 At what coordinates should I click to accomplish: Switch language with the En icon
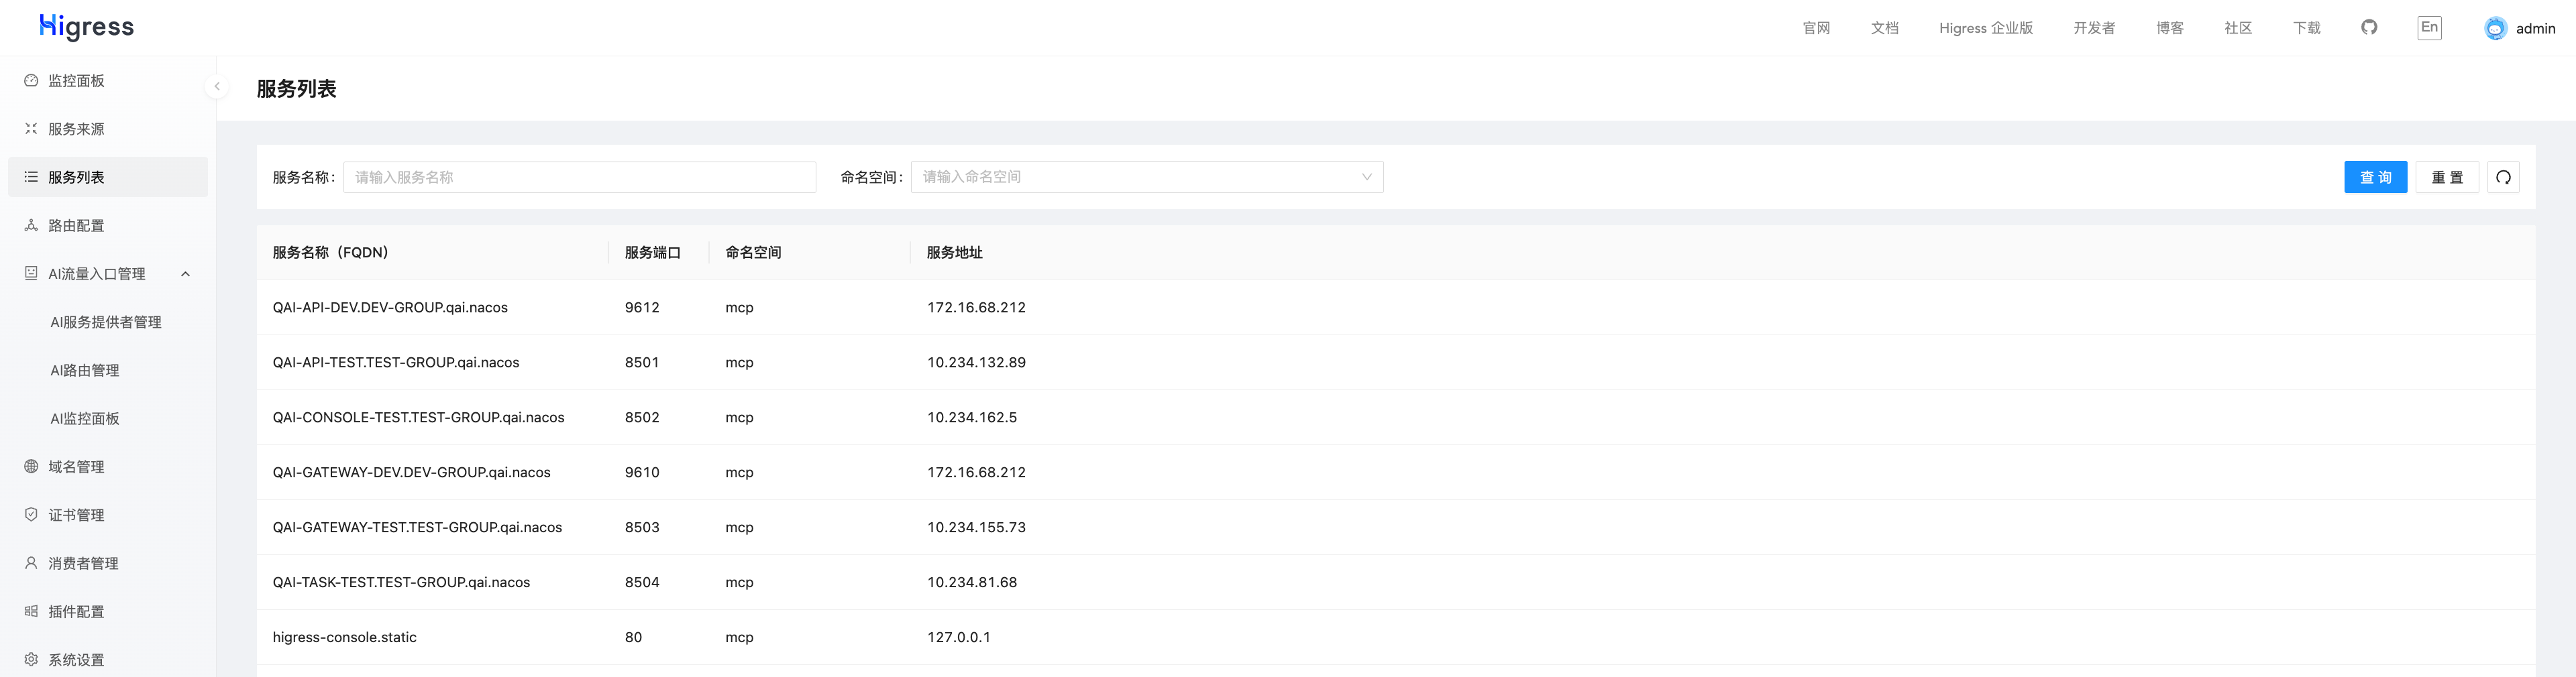(x=2429, y=27)
